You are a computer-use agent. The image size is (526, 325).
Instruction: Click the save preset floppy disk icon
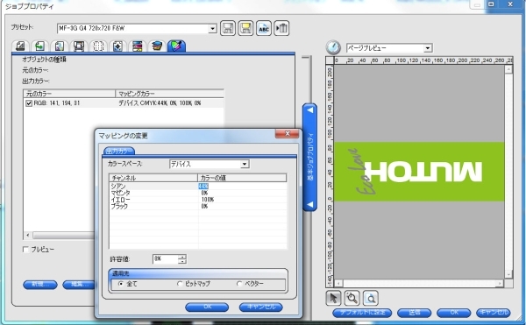tap(228, 28)
